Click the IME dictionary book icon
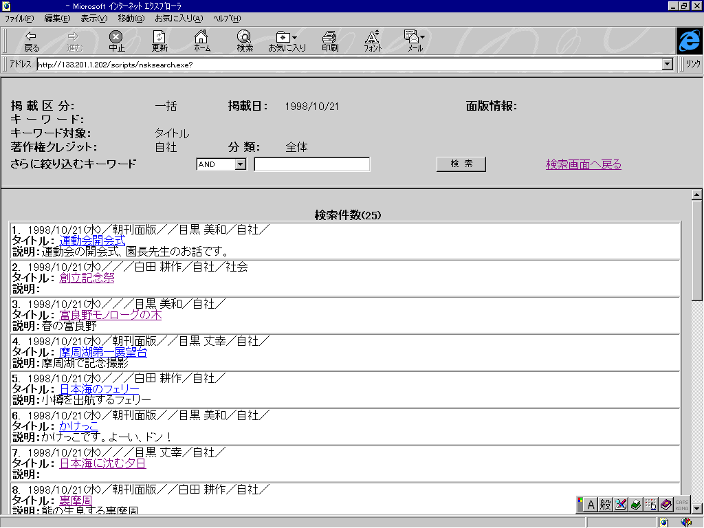The height and width of the screenshot is (528, 704). (635, 505)
